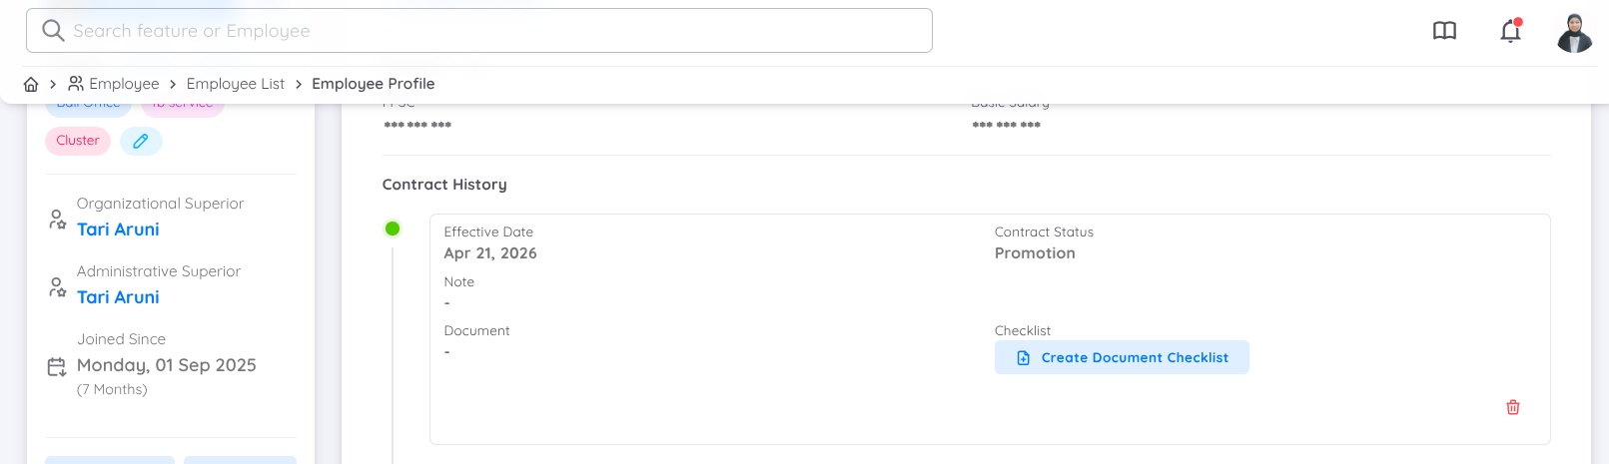This screenshot has width=1609, height=464.
Task: Click the pencil edit tag icon
Action: pyautogui.click(x=141, y=141)
